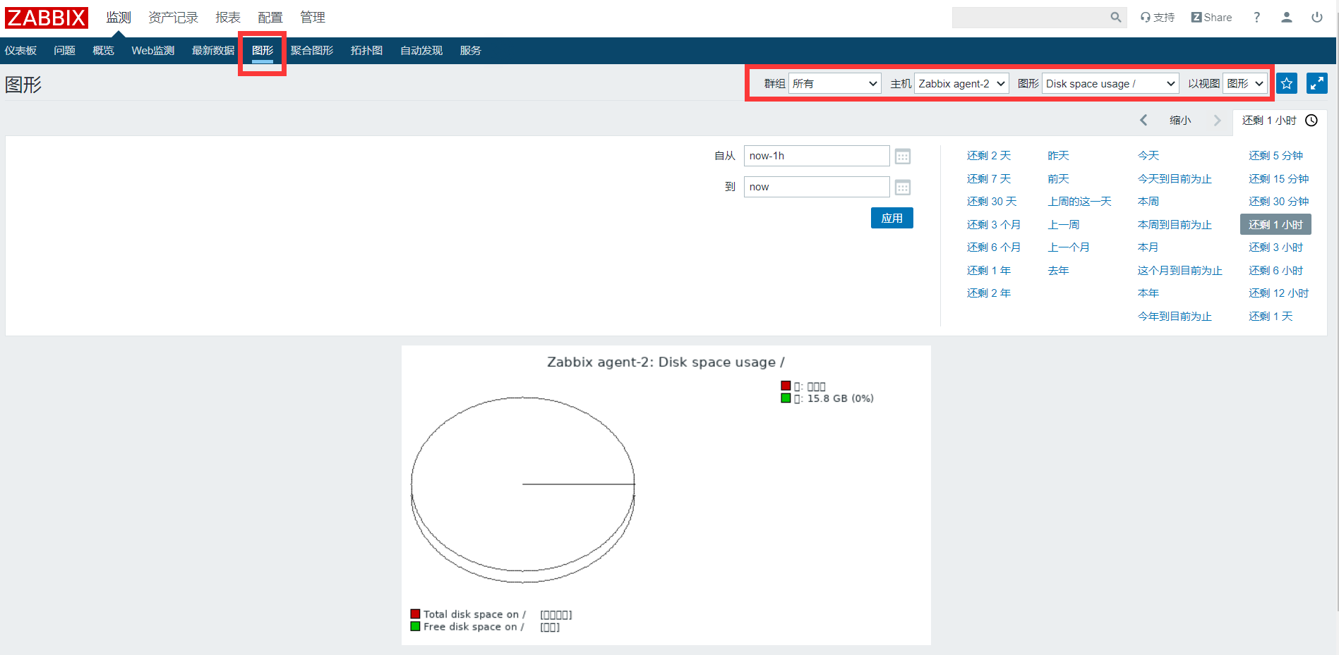Open the help question mark
1339x655 pixels.
1256,18
